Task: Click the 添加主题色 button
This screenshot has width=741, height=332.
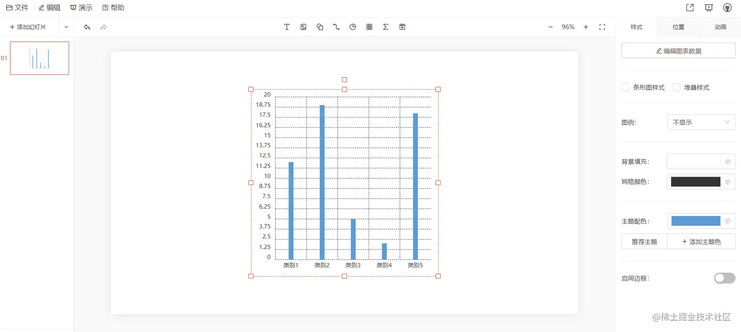Action: [701, 241]
